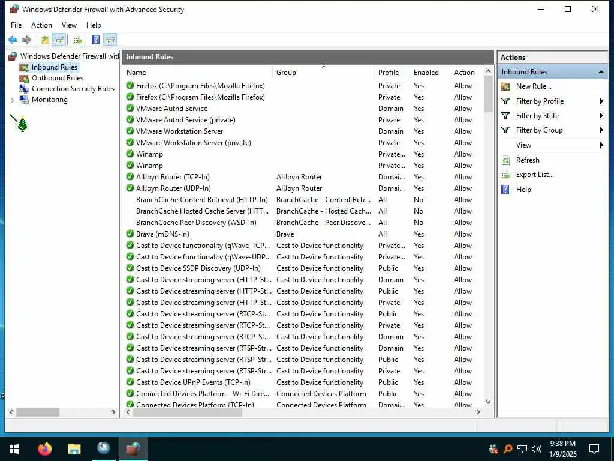Image resolution: width=614 pixels, height=461 pixels.
Task: Click the Help icon in Actions pane
Action: coord(505,190)
